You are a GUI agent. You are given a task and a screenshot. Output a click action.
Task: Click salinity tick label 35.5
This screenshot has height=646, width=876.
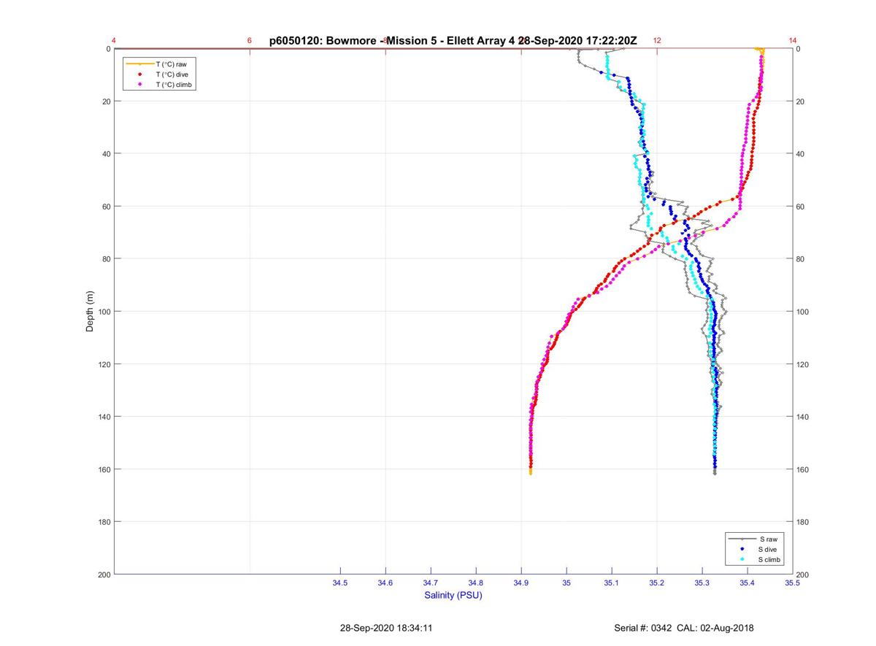pyautogui.click(x=792, y=583)
